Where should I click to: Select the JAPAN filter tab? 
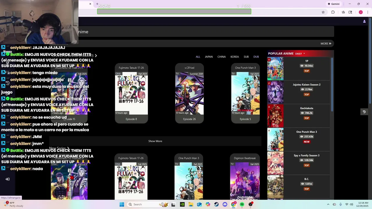(209, 57)
